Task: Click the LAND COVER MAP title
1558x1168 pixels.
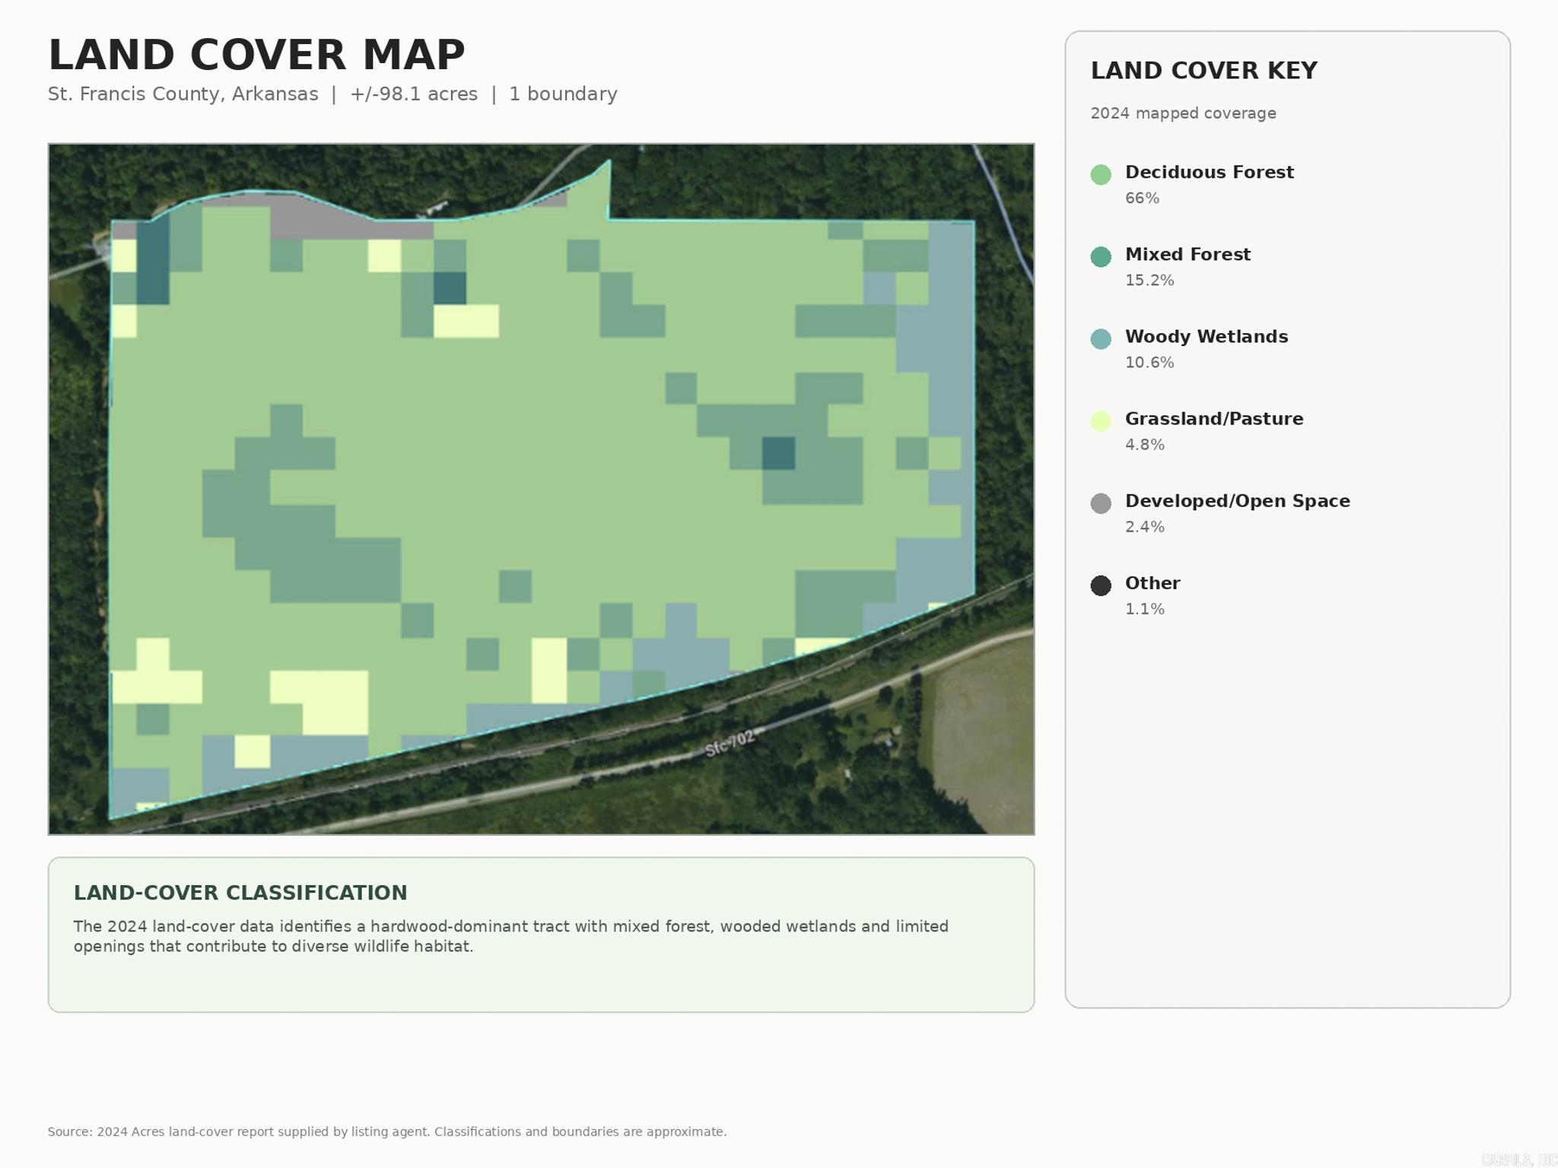Action: [x=256, y=56]
